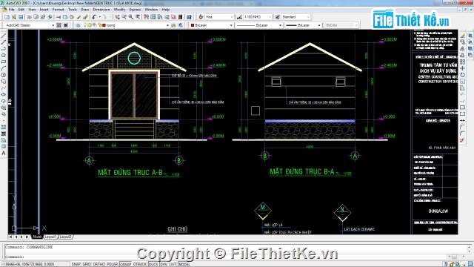The width and height of the screenshot is (474, 267).
Task: Click the Open file icon
Action: point(14,17)
